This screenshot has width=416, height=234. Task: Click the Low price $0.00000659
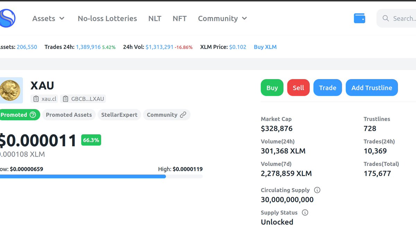tap(26, 169)
